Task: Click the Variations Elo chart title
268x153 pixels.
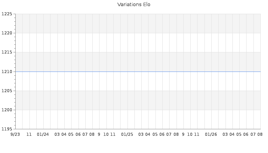Action: [134, 5]
